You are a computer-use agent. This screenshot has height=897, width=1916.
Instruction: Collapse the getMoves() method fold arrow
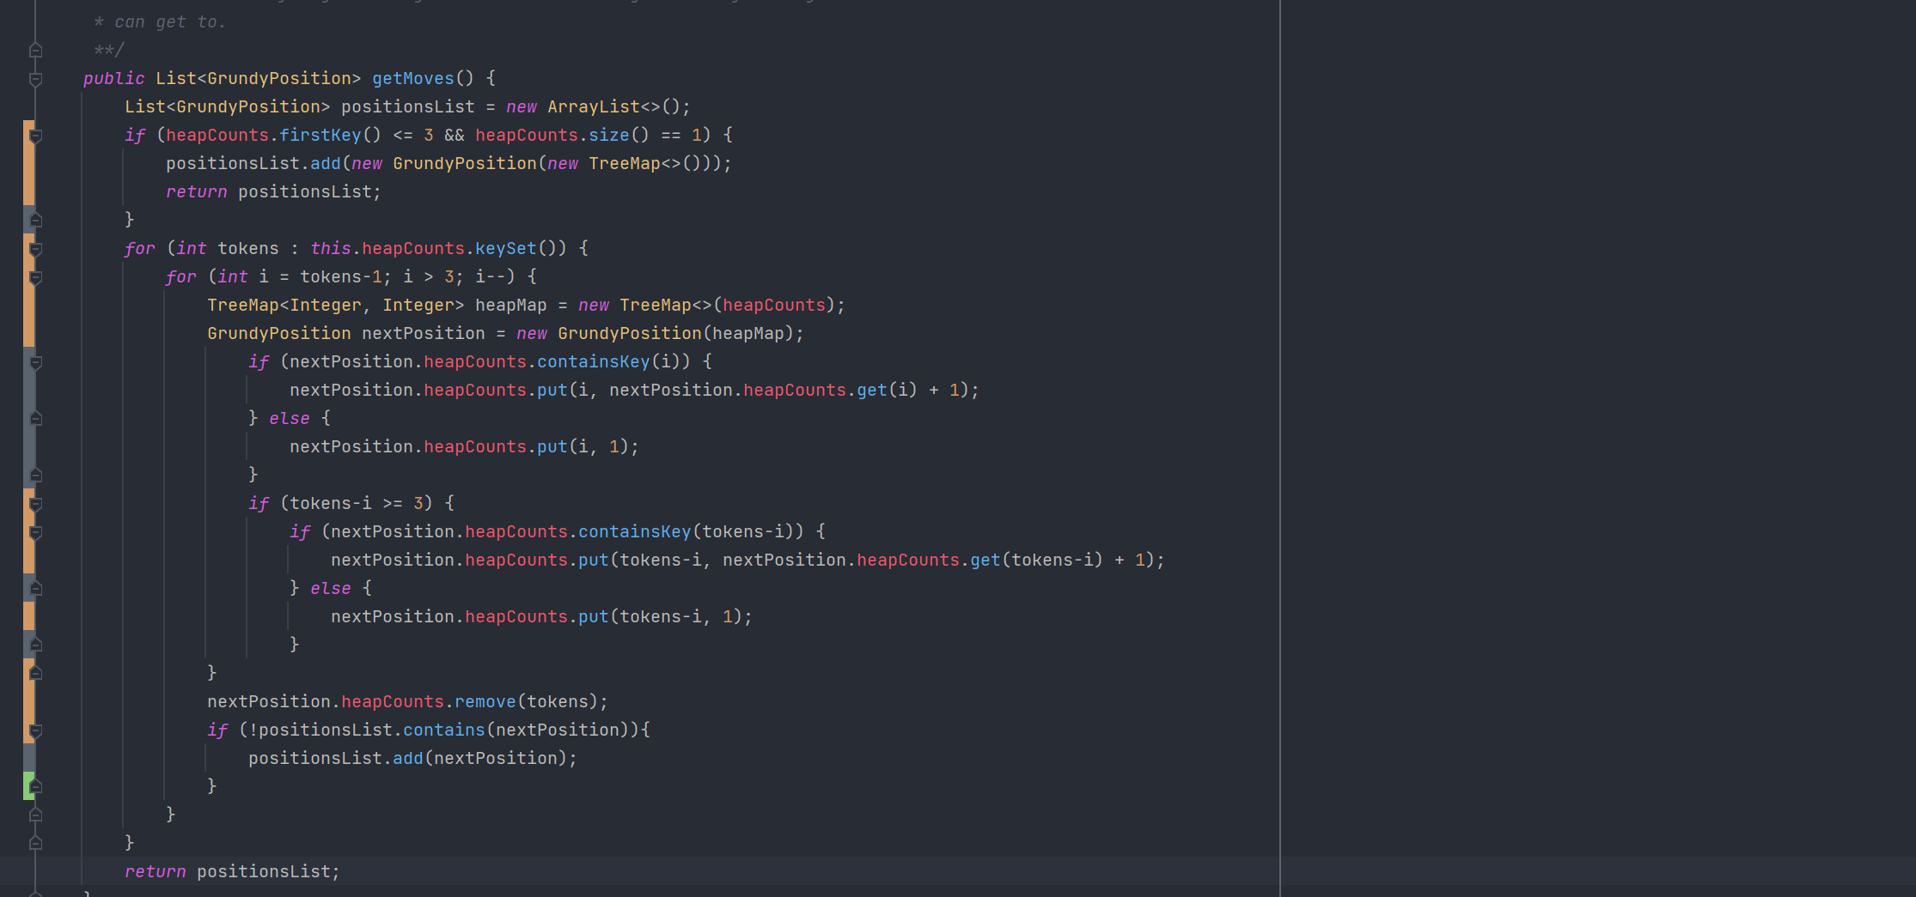click(x=36, y=79)
